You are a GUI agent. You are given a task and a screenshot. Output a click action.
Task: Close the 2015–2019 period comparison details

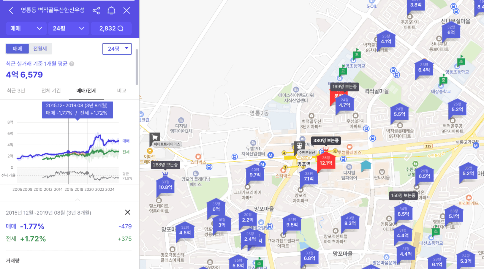click(x=127, y=212)
